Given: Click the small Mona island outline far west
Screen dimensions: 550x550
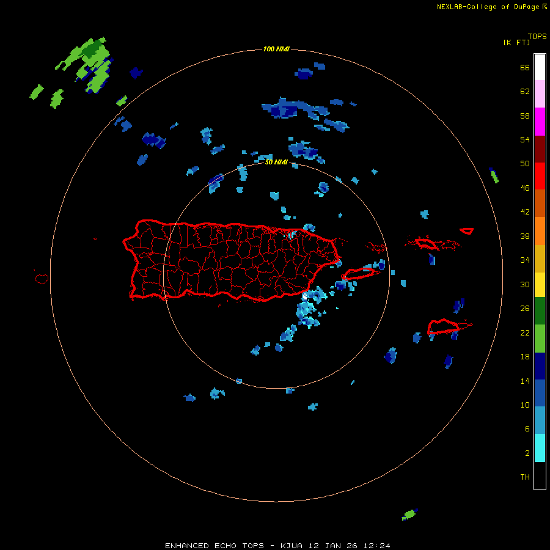Looking at the screenshot, I should click(42, 279).
